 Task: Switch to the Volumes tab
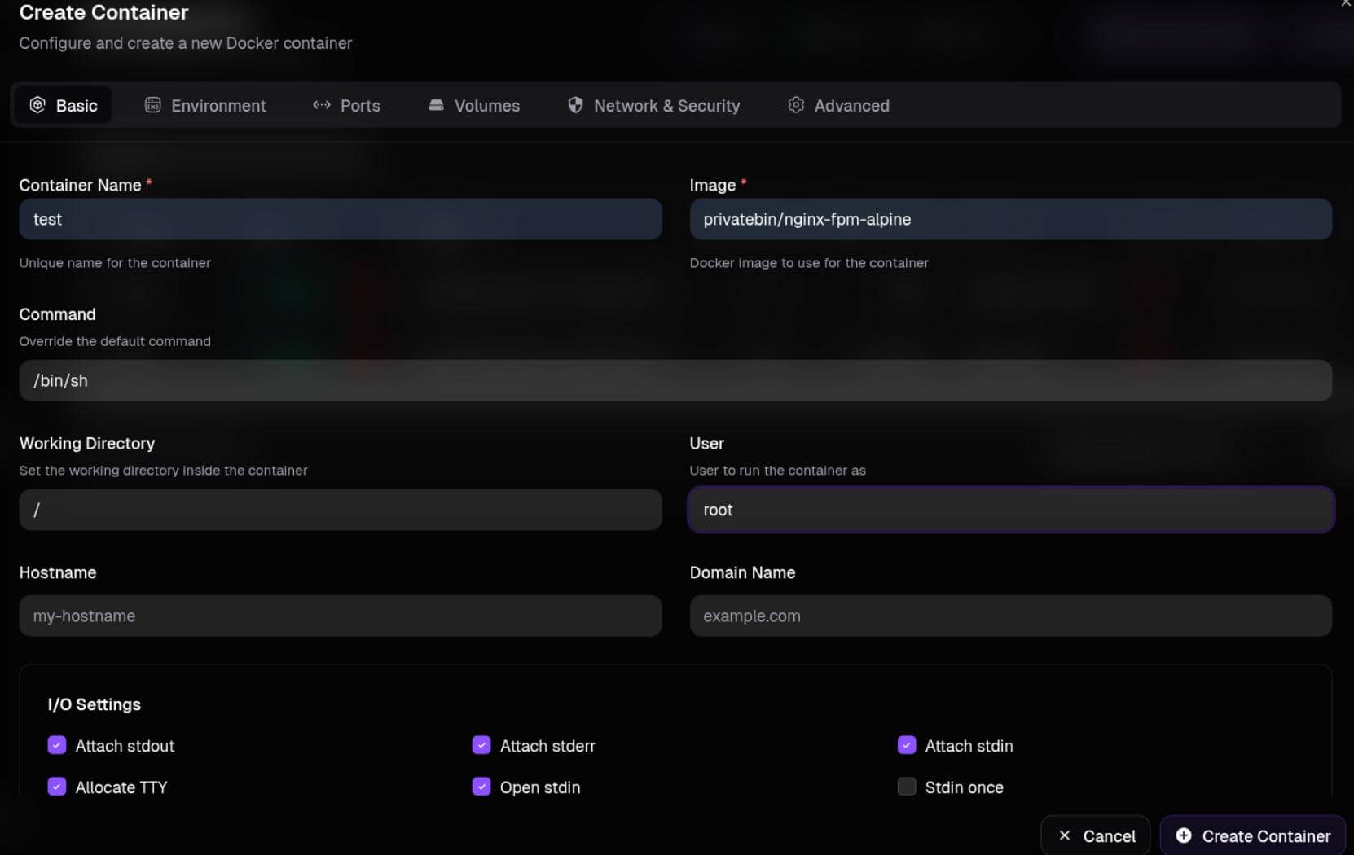tap(474, 106)
